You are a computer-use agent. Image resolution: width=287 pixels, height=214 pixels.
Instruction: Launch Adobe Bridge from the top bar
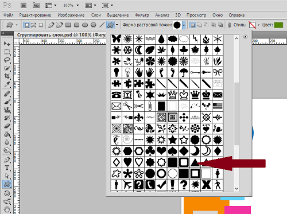pos(24,5)
